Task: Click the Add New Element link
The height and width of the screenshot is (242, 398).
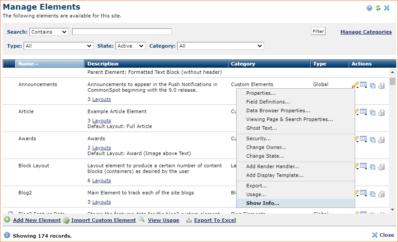Action: 37,220
